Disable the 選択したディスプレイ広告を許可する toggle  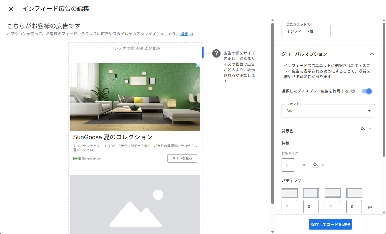[367, 91]
